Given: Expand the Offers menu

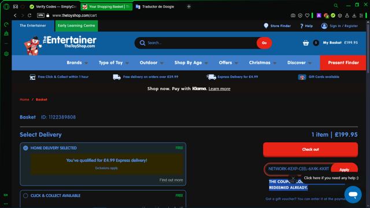Looking at the screenshot, I should click(228, 63).
